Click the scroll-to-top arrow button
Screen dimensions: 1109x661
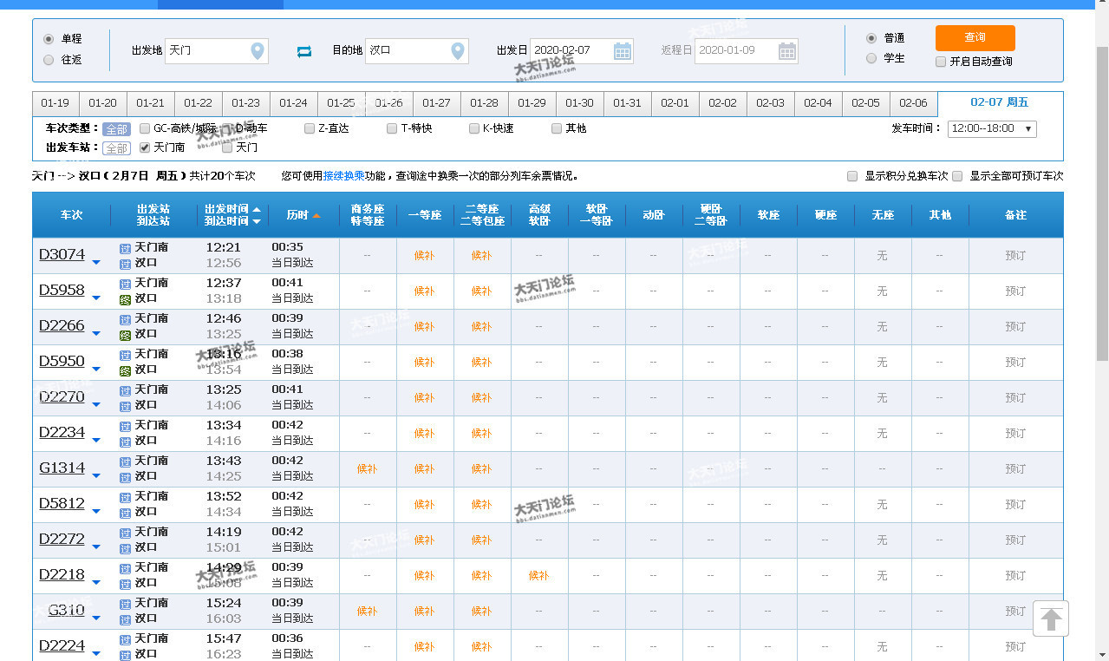1051,619
